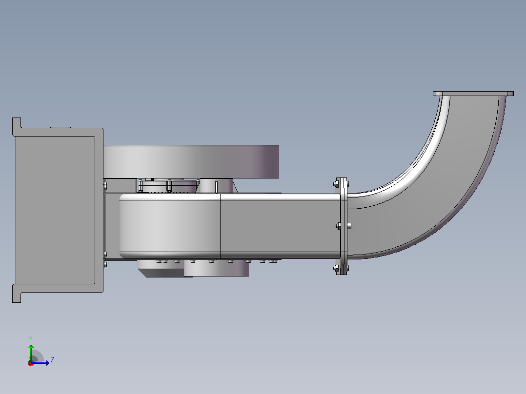526x394 pixels.
Task: Select the top flange plate of the elbow
Action: [473, 94]
